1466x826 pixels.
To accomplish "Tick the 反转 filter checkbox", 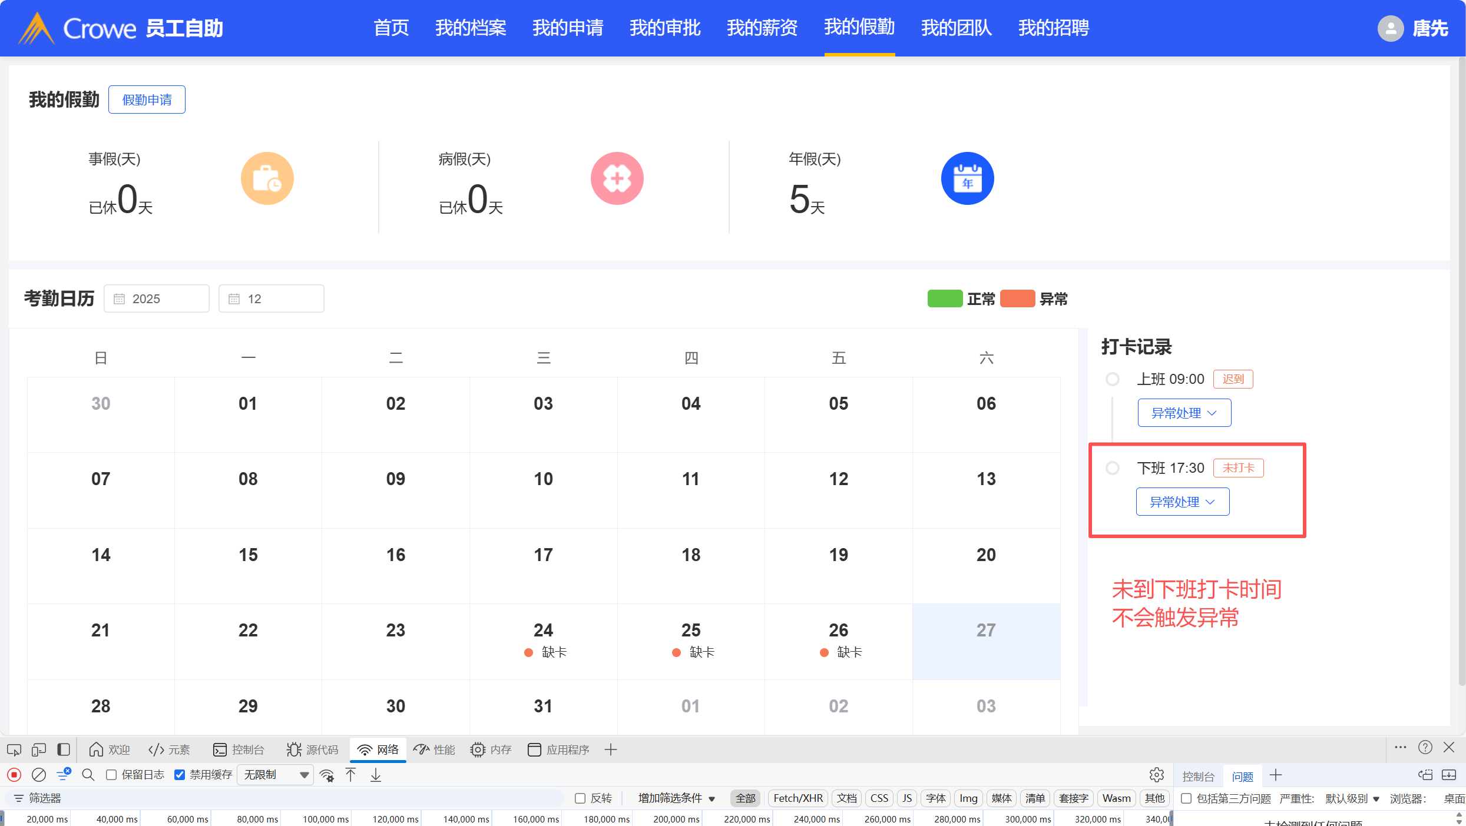I will (580, 798).
